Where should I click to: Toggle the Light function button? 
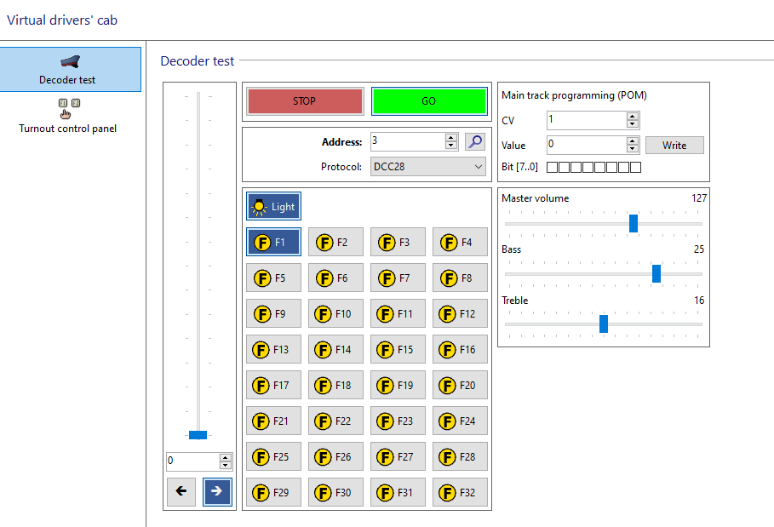coord(273,206)
